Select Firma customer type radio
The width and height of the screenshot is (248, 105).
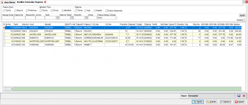pos(52,10)
